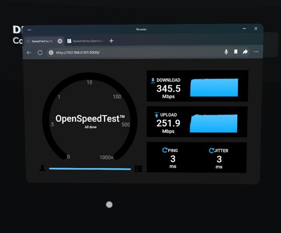Click the blue test progress bar

click(x=90, y=169)
